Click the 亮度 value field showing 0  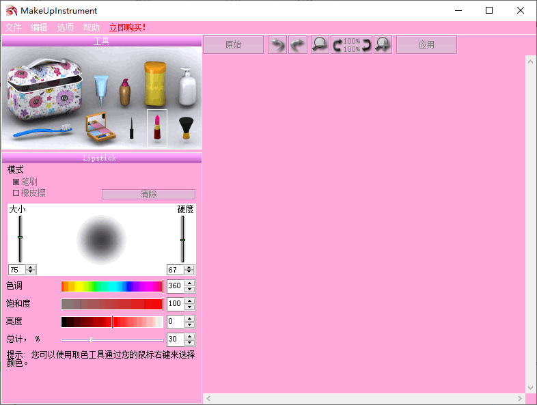[x=176, y=322]
